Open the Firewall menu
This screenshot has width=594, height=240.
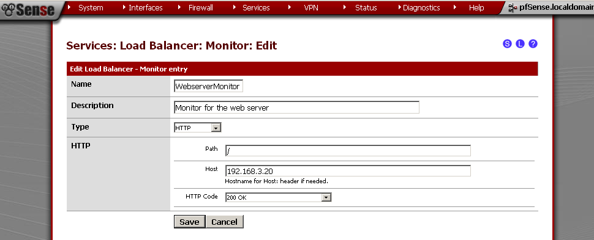click(201, 7)
